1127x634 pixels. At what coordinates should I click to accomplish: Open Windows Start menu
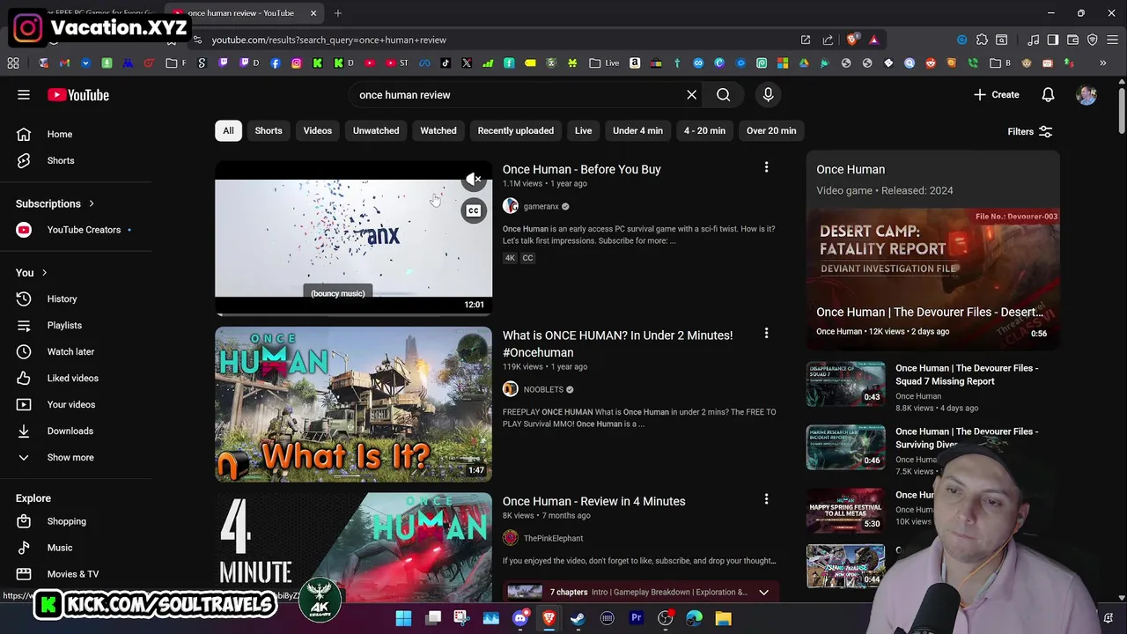(403, 618)
